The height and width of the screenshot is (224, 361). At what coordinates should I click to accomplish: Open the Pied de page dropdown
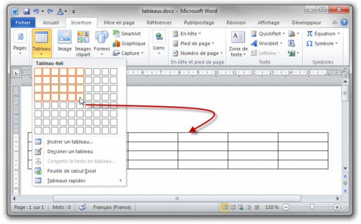pos(193,43)
